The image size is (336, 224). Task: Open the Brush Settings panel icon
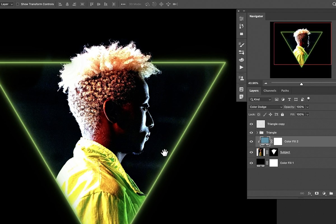click(x=241, y=45)
